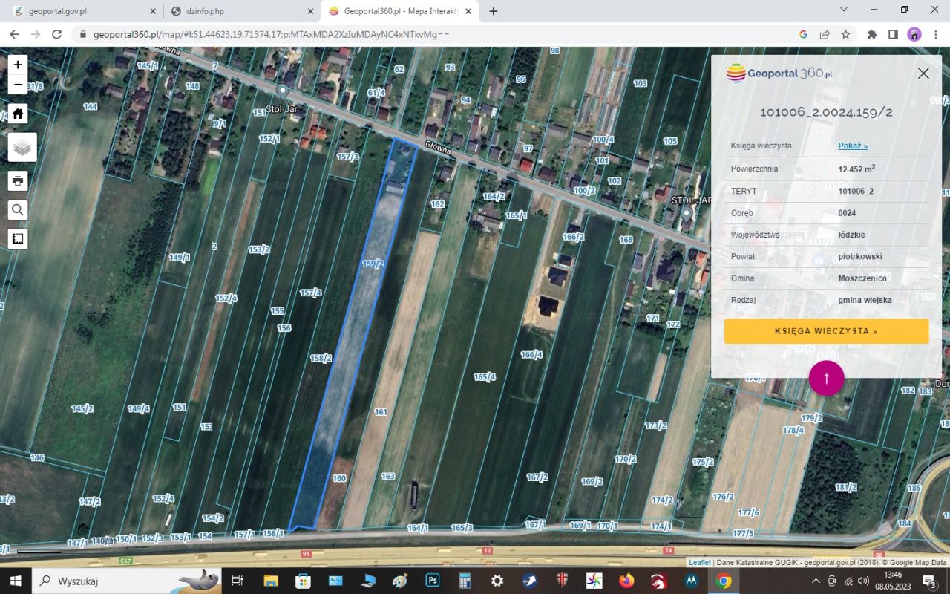
Task: Open the Pokaż » land register link
Action: pos(853,146)
